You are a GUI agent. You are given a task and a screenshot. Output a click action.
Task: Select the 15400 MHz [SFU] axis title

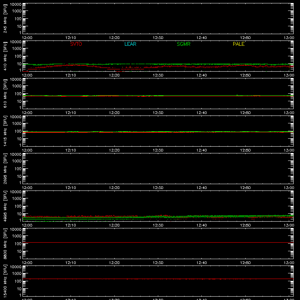[5, 281]
